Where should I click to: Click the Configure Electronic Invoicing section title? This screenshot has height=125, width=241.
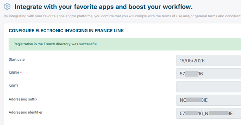coord(66,31)
